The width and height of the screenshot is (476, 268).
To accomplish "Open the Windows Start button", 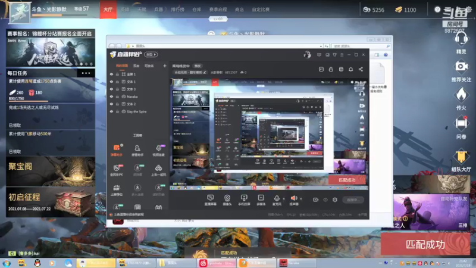I will coord(7,263).
